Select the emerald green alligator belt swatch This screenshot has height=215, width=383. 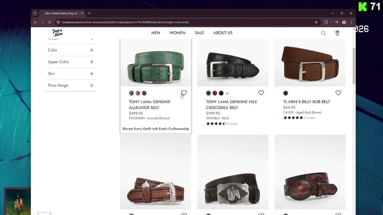point(131,93)
